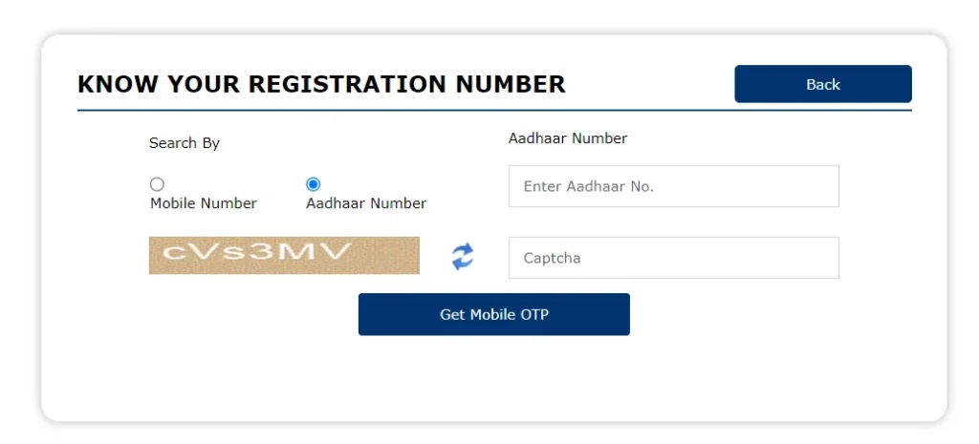Refresh the captcha using the blue arrows icon
Image resolution: width=979 pixels, height=444 pixels.
[x=463, y=256]
